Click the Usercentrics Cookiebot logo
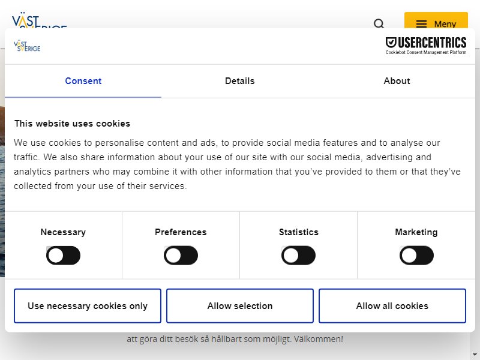The image size is (480, 360). [426, 46]
